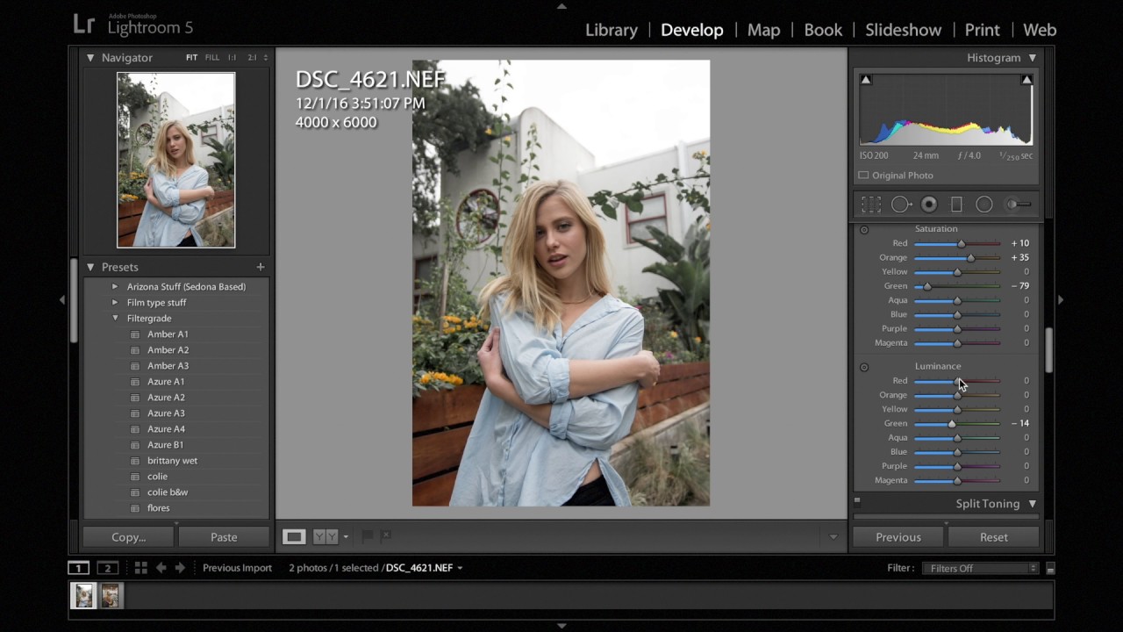Select the Radial Filter tool
The width and height of the screenshot is (1123, 632).
(x=984, y=205)
